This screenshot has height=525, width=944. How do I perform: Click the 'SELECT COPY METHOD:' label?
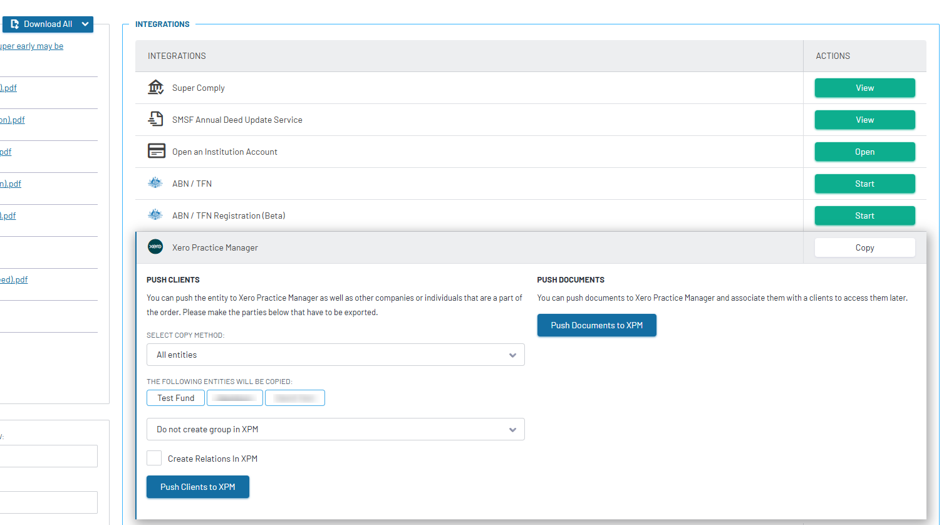tap(185, 335)
